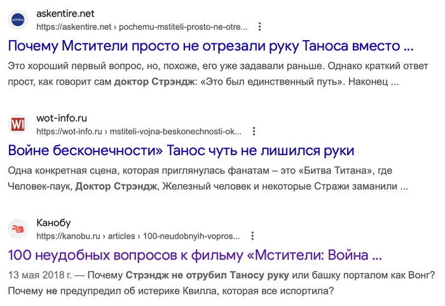Click the wot-info.ru site favicon
Viewport: 445px width, 306px height.
click(18, 124)
